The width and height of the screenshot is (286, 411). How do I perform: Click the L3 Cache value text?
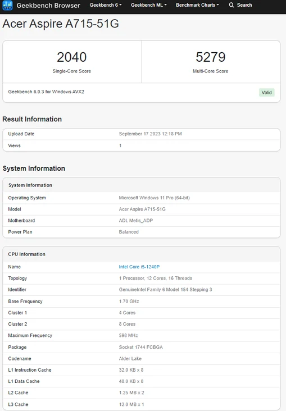coord(131,404)
